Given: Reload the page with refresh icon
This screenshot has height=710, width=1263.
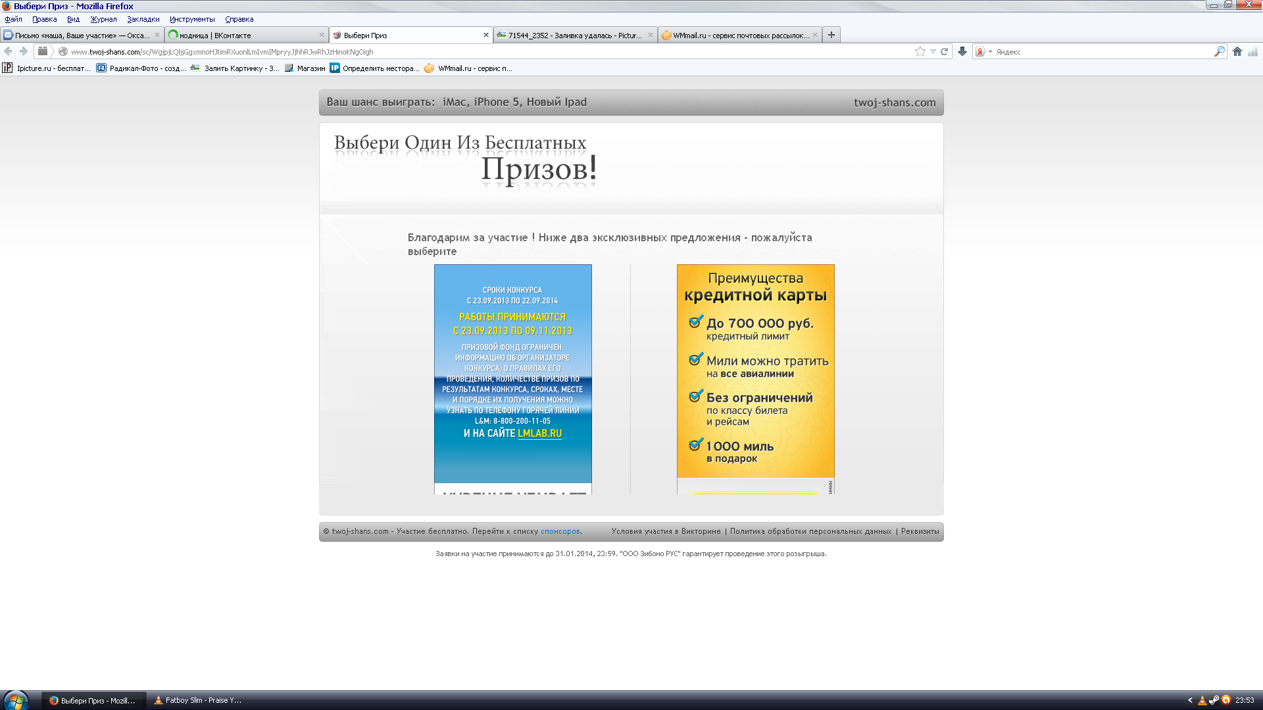Looking at the screenshot, I should [x=944, y=51].
